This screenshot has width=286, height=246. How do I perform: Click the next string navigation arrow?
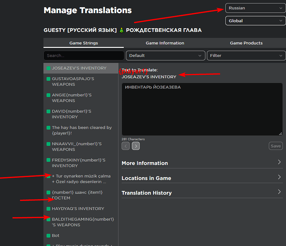point(136,146)
